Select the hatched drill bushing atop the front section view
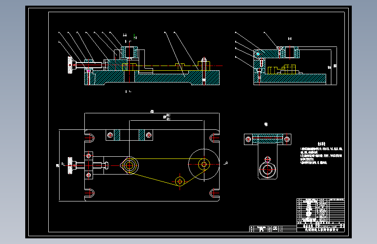Screen dimensions: 377x244 click(129, 53)
